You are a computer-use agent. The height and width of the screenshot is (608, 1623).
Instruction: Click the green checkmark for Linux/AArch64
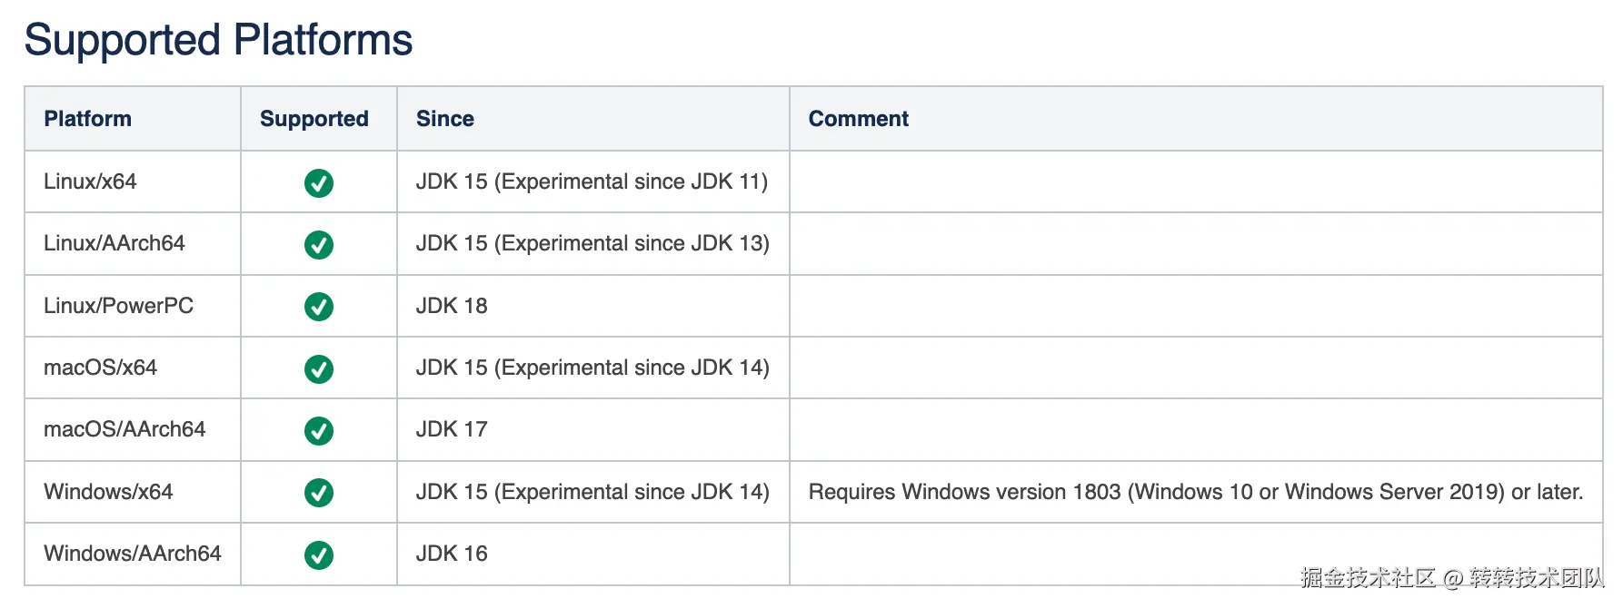pos(319,245)
